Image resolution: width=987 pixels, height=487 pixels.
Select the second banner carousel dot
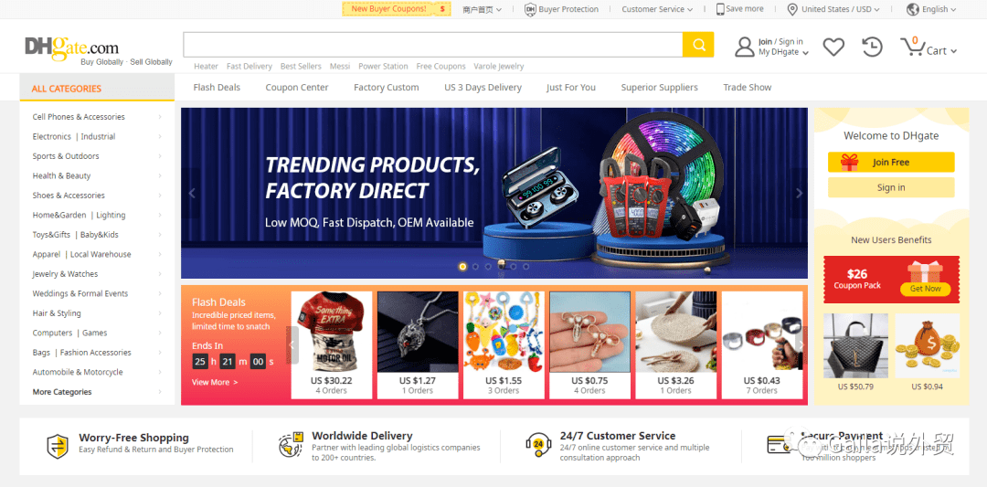pyautogui.click(x=475, y=266)
